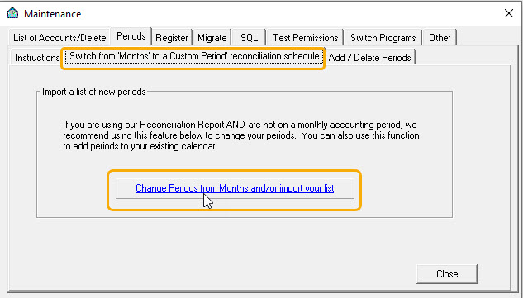Click the 'Import a list of new periods' group label
Viewport: 523px width, 298px height.
click(x=93, y=92)
